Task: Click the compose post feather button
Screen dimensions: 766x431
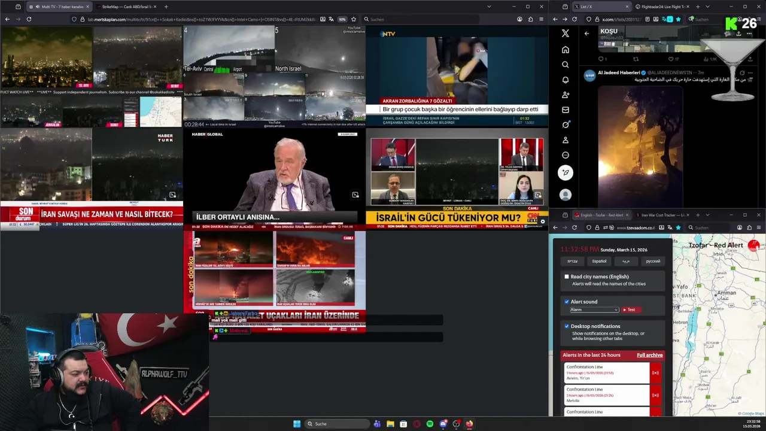Action: coord(566,173)
